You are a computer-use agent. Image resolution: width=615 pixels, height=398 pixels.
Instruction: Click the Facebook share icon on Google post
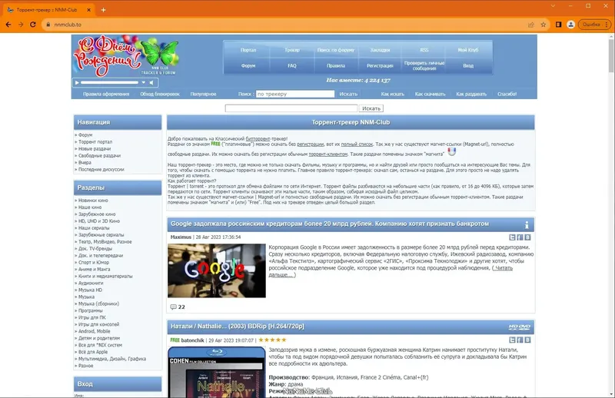520,237
